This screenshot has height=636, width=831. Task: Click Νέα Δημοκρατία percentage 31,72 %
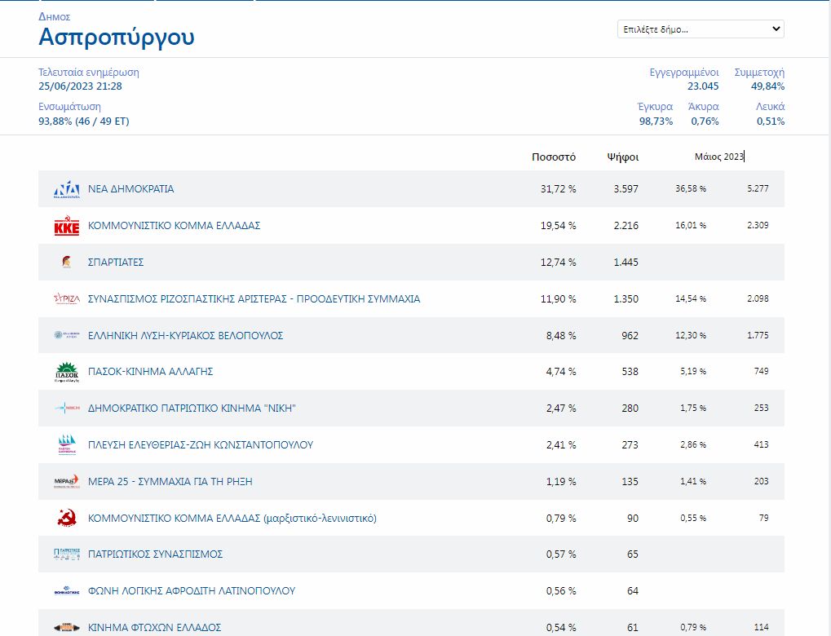pos(558,189)
